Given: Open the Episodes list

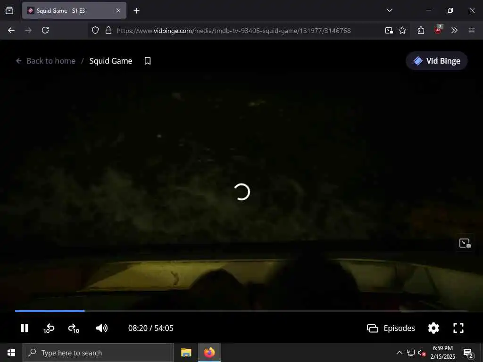Looking at the screenshot, I should (391, 328).
